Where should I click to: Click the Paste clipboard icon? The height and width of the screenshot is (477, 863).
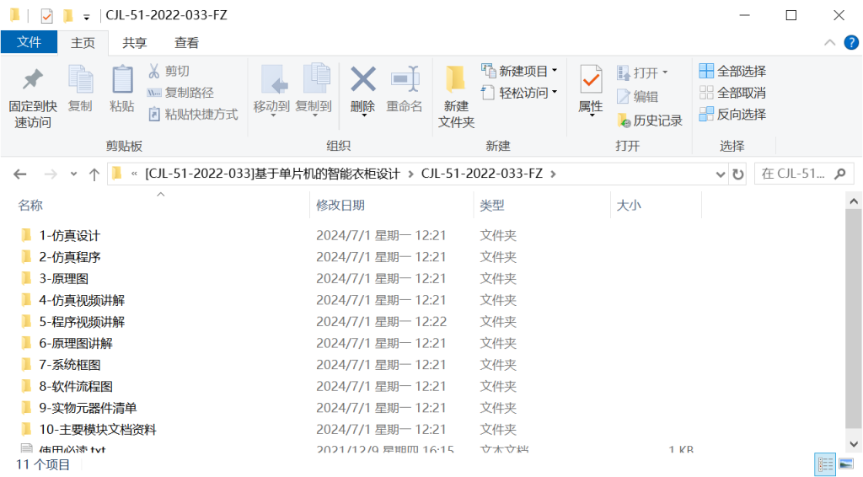121,89
